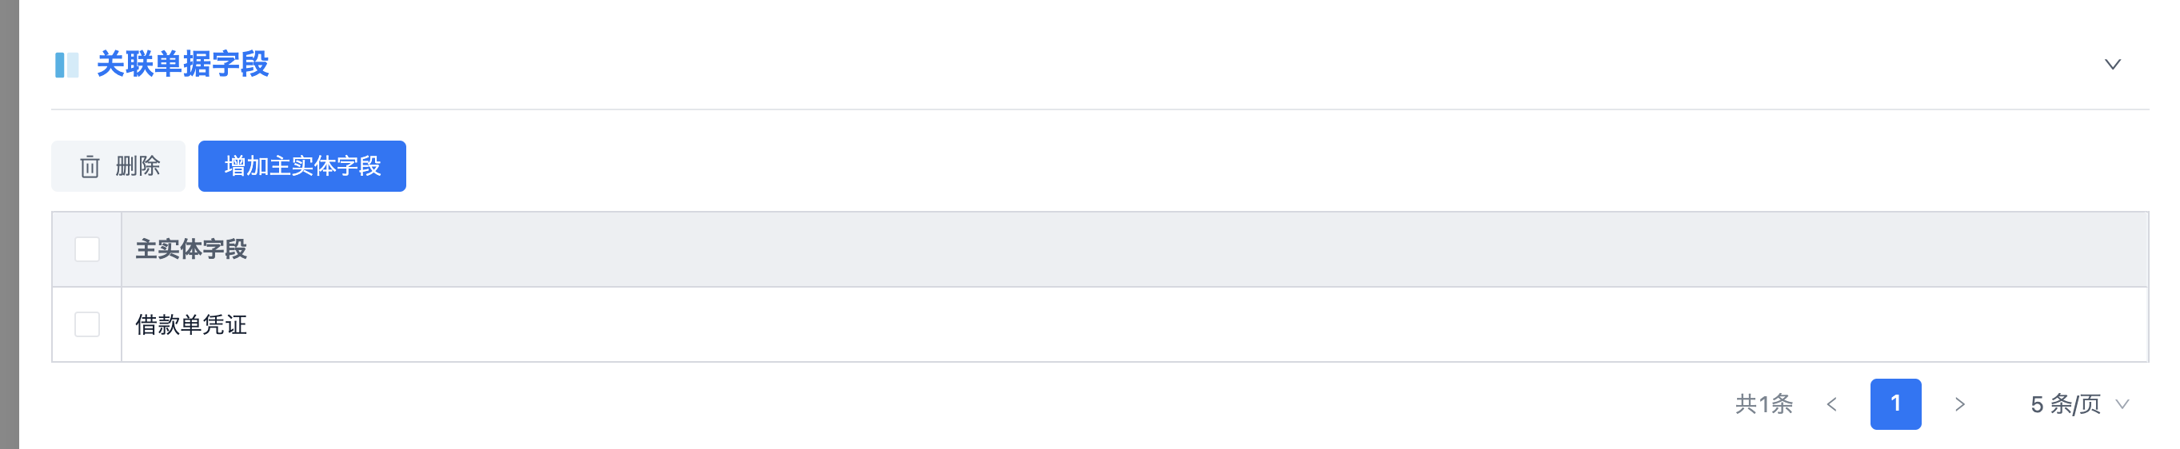Check the select-all header checkbox

(87, 249)
